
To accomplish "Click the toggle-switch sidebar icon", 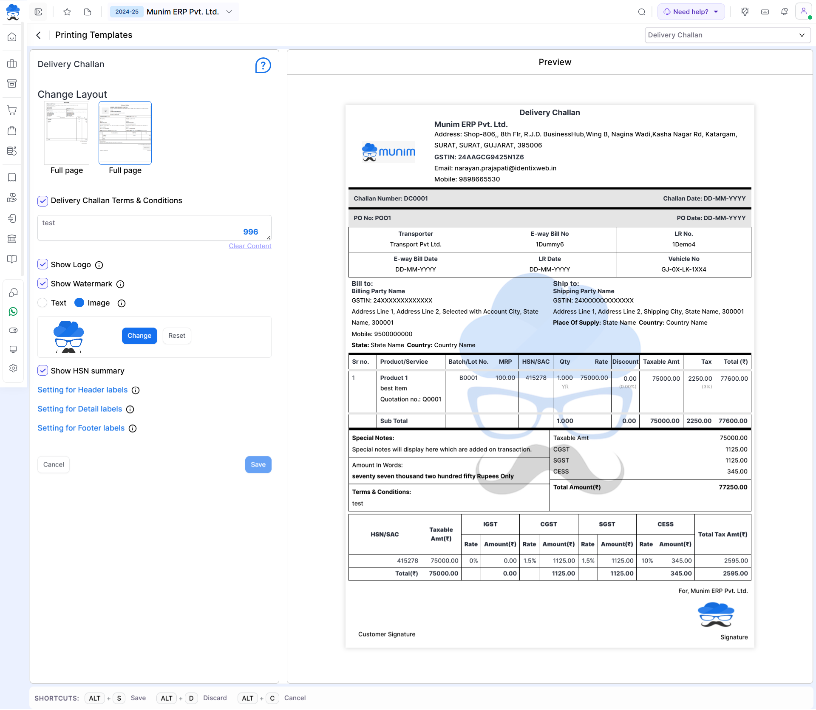I will (13, 330).
